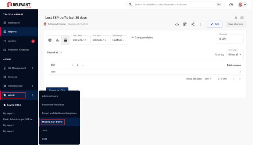Download the report using download icon
253x145 pixels.
177,24
